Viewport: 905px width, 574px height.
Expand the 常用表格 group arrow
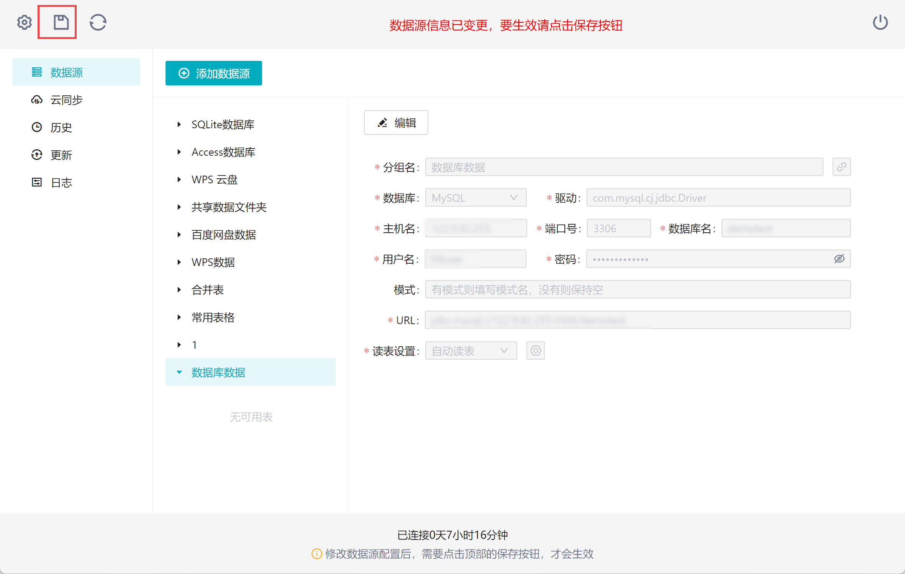tap(179, 317)
